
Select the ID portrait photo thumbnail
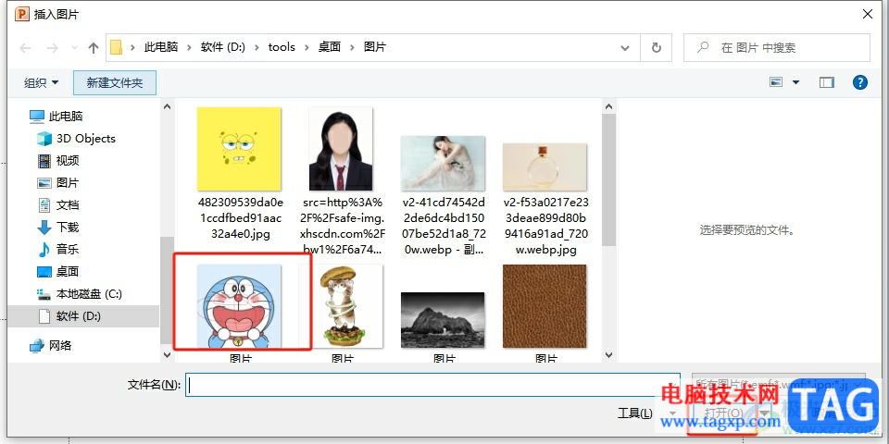tap(341, 148)
